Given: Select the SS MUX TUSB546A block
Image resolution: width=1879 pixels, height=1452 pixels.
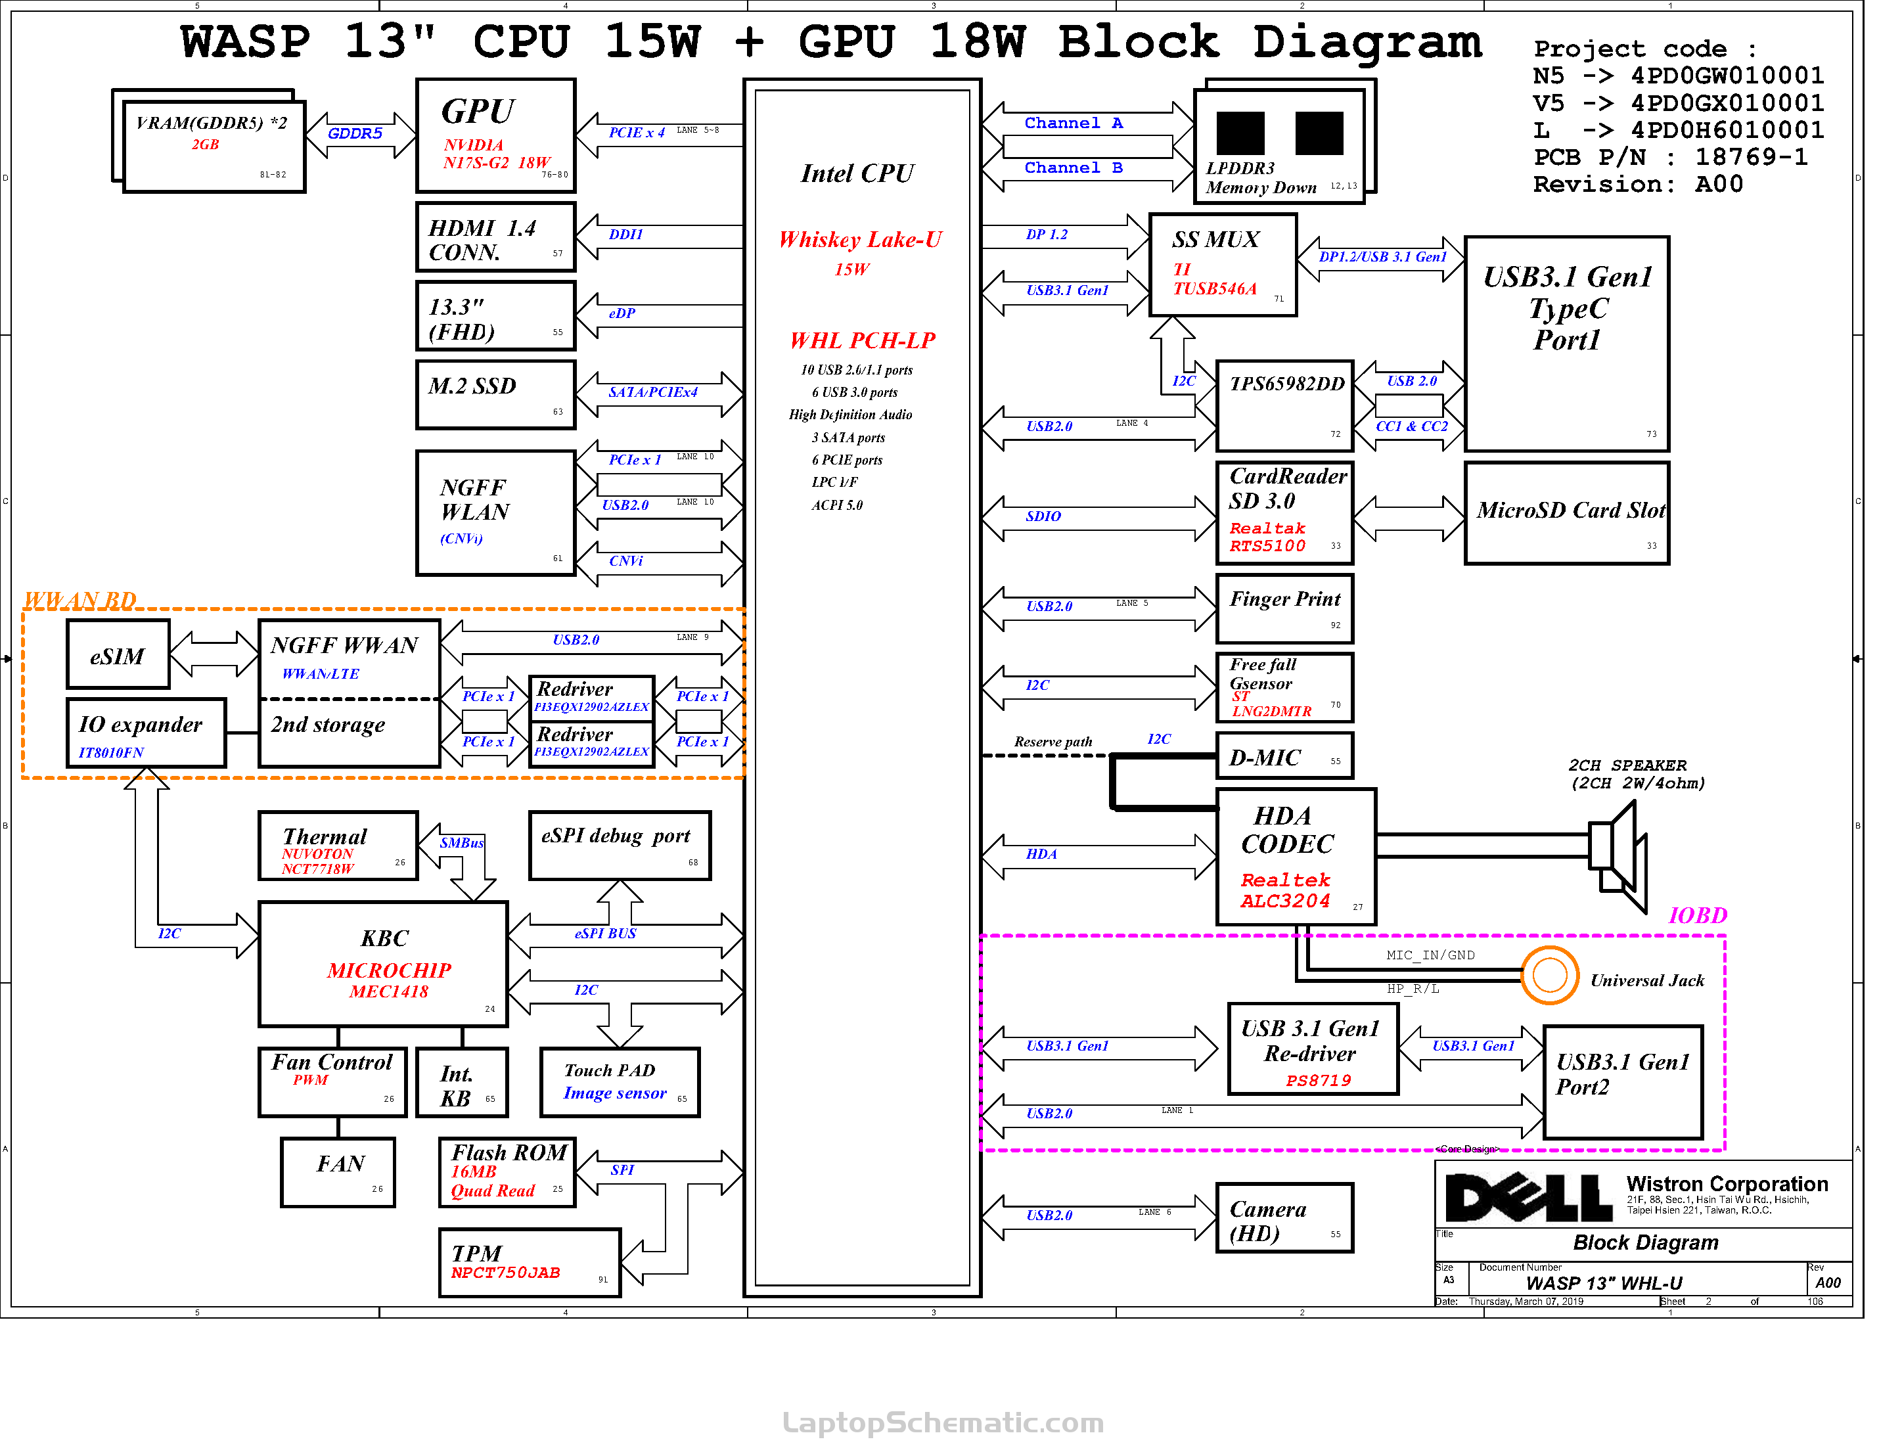Looking at the screenshot, I should click(x=1223, y=266).
